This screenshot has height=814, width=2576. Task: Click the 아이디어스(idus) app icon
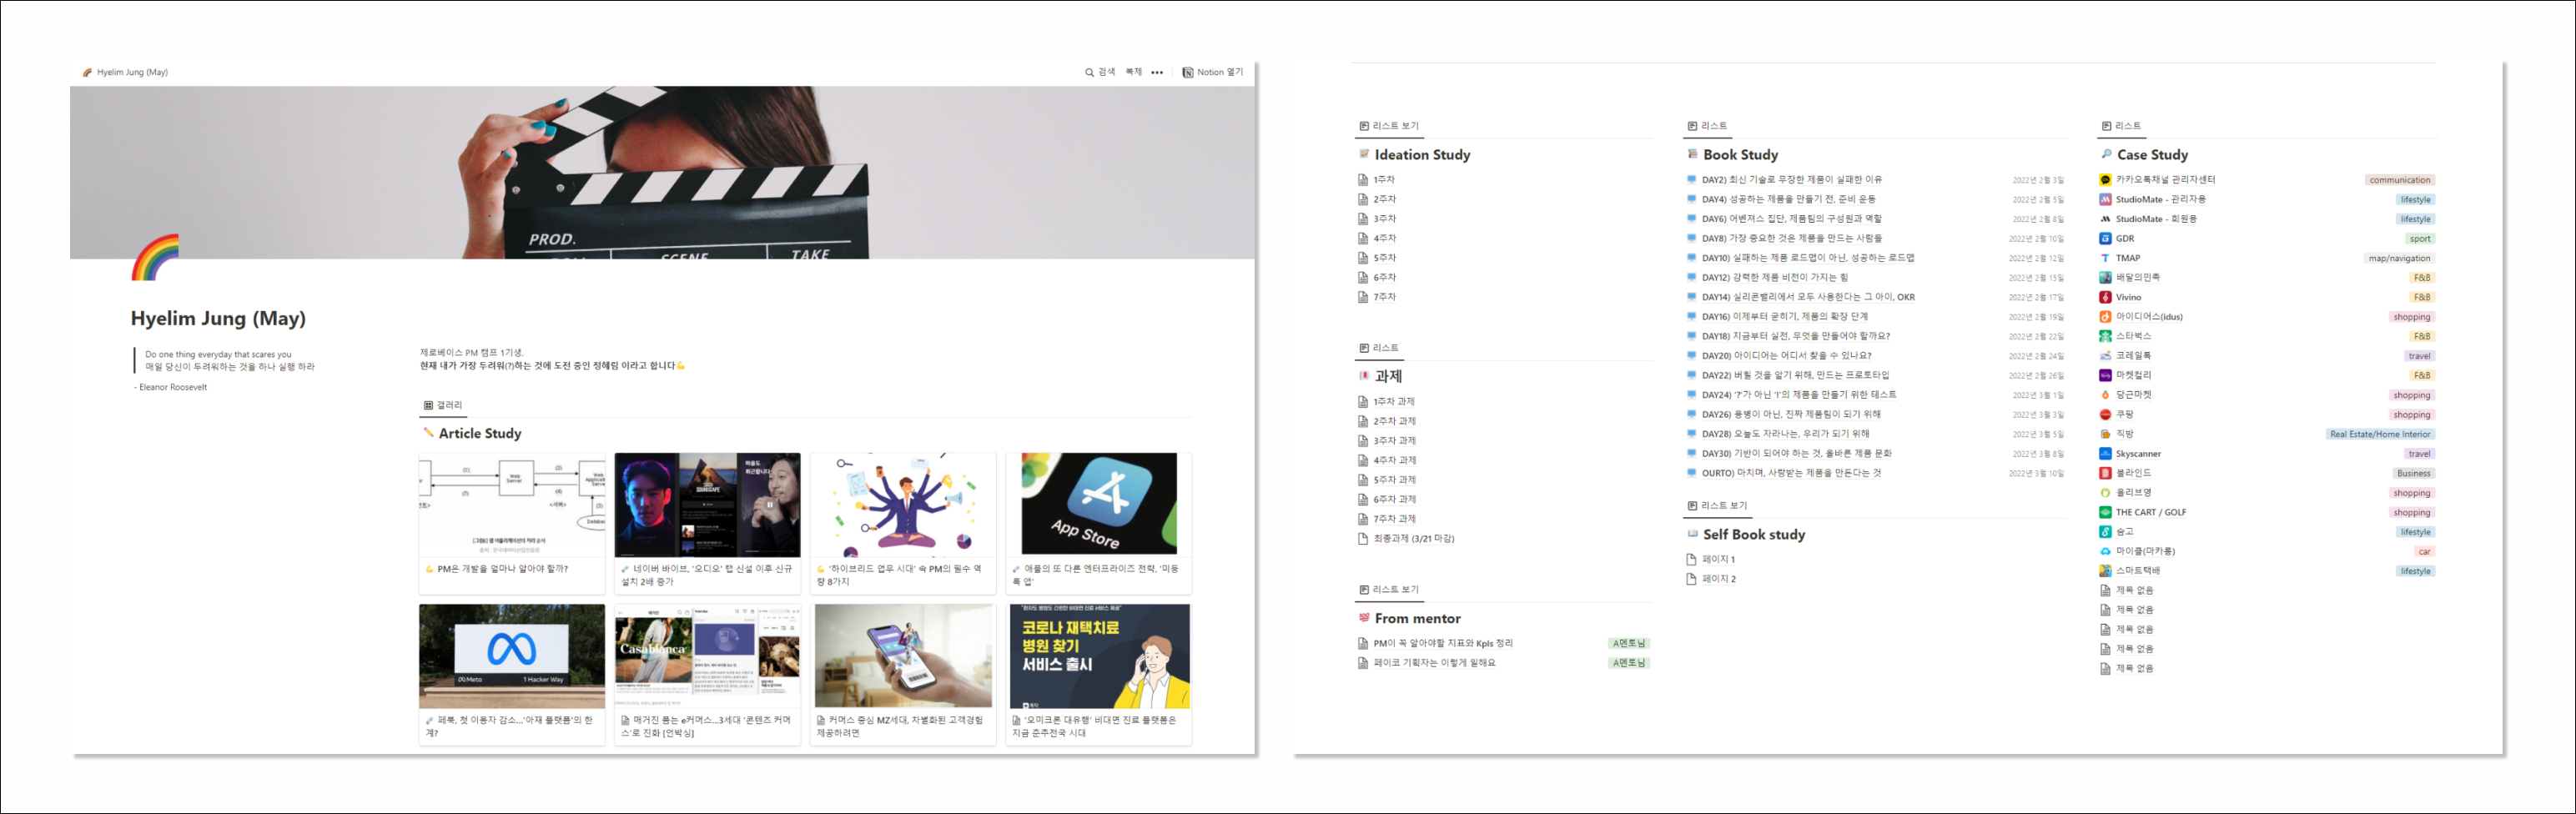pyautogui.click(x=2105, y=316)
